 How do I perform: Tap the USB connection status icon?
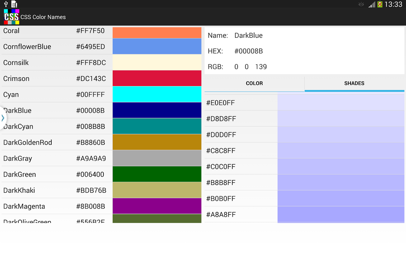pos(6,4)
